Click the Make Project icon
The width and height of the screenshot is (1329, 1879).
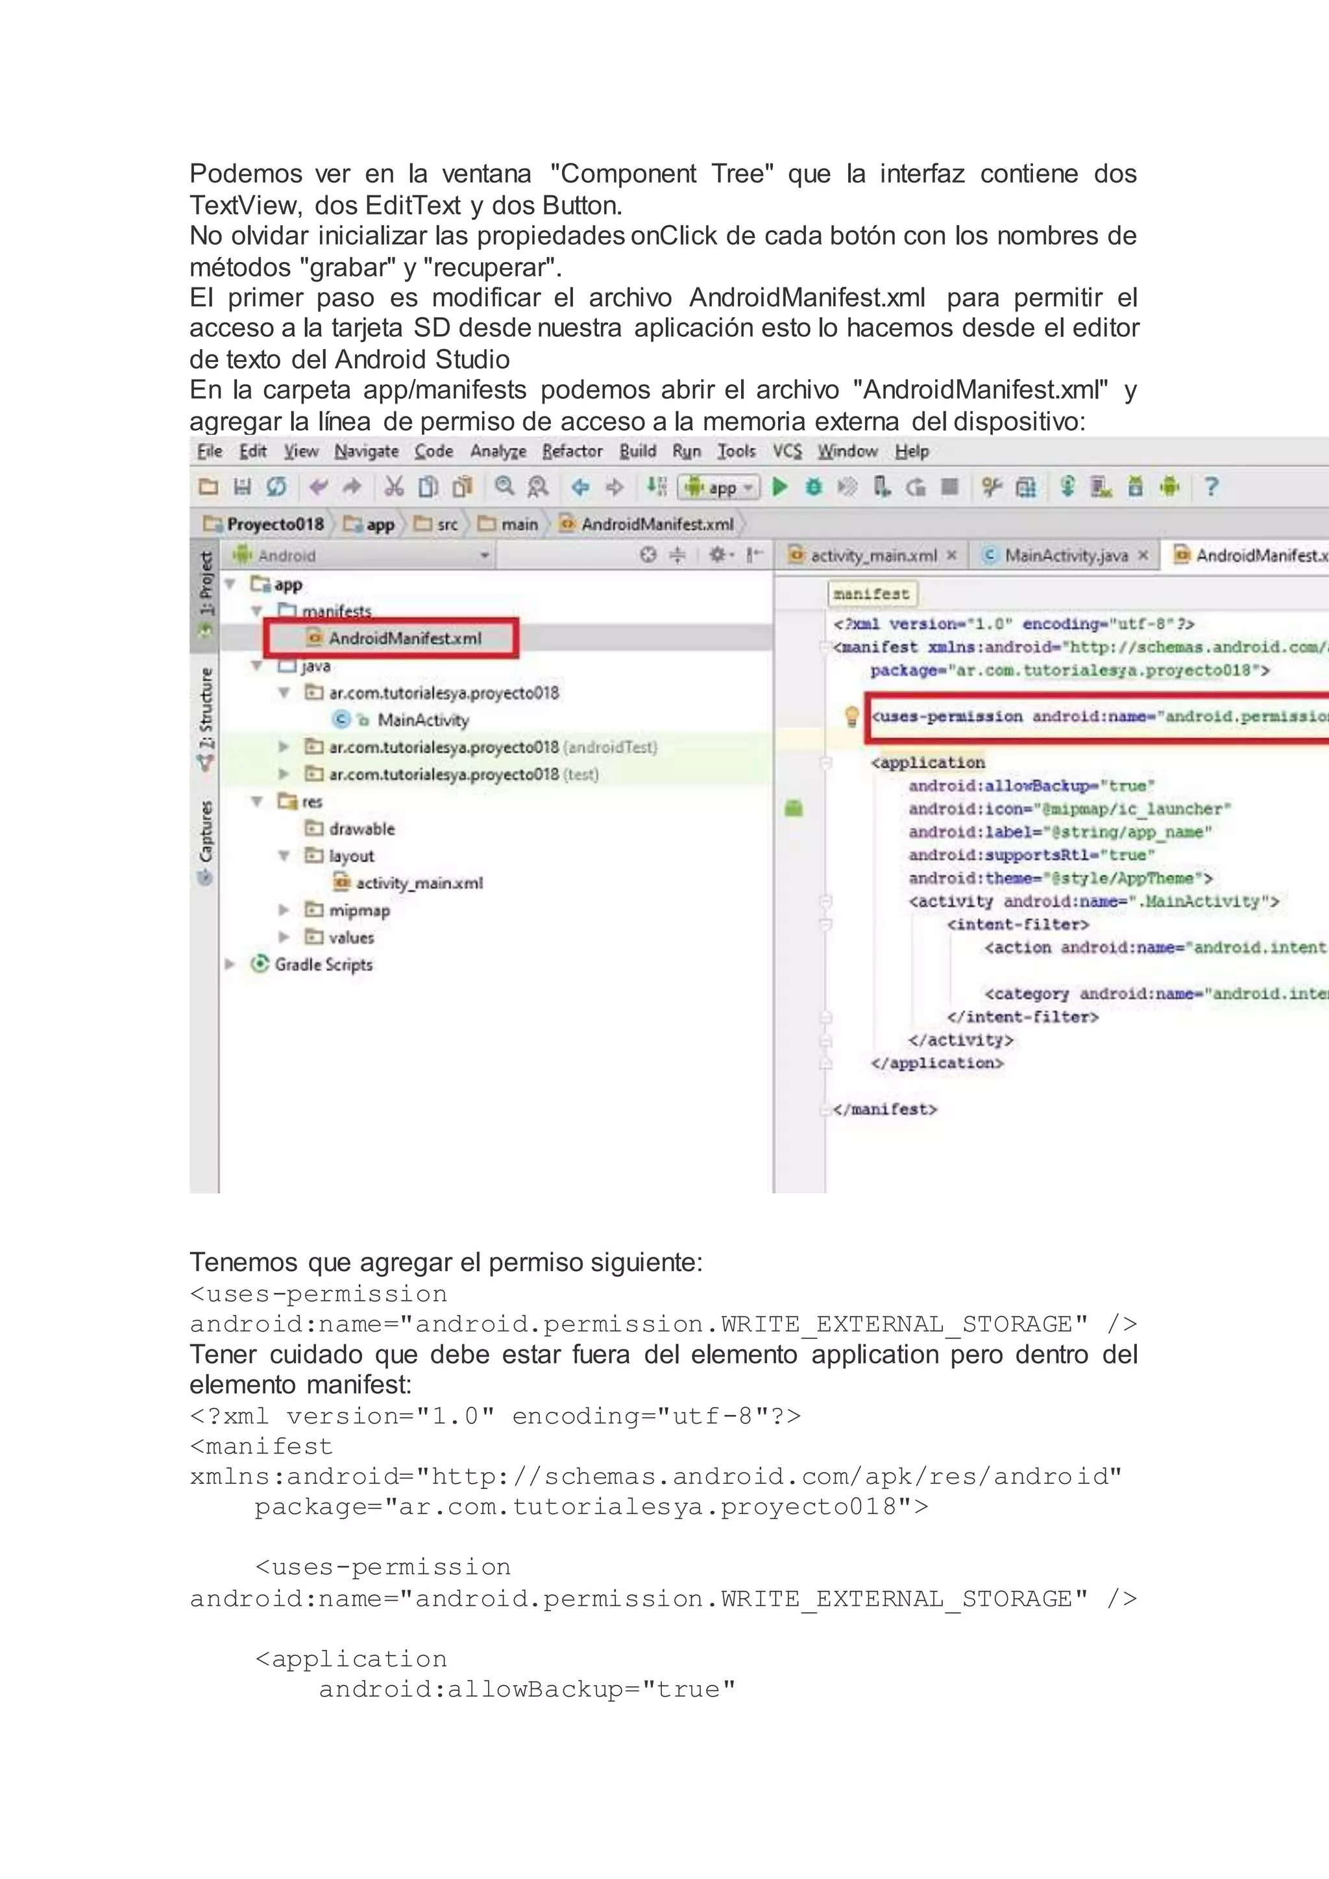[x=656, y=487]
